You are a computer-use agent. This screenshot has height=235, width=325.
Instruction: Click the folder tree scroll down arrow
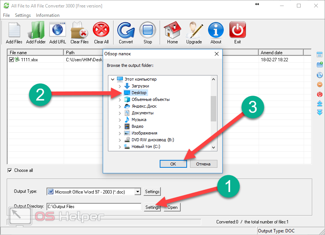[x=214, y=148]
